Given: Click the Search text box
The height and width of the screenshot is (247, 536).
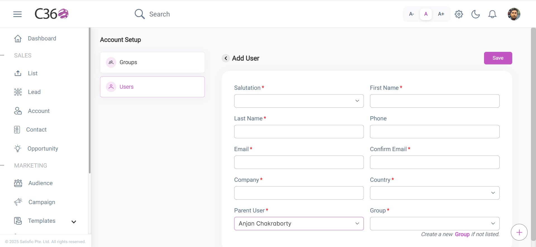Looking at the screenshot, I should coord(159,14).
